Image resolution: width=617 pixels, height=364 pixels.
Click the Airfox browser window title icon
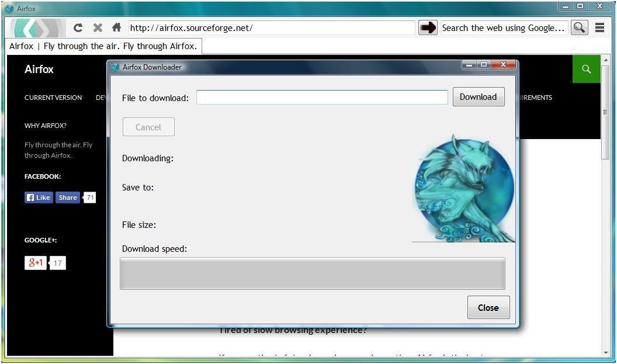pos(9,8)
